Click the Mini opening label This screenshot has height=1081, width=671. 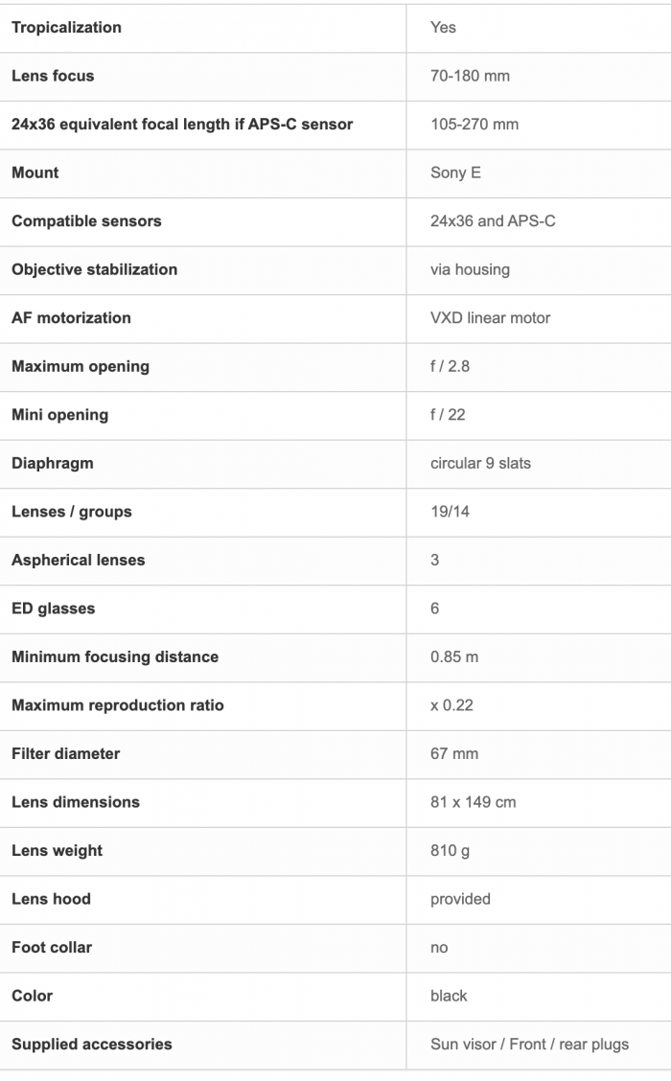point(60,415)
